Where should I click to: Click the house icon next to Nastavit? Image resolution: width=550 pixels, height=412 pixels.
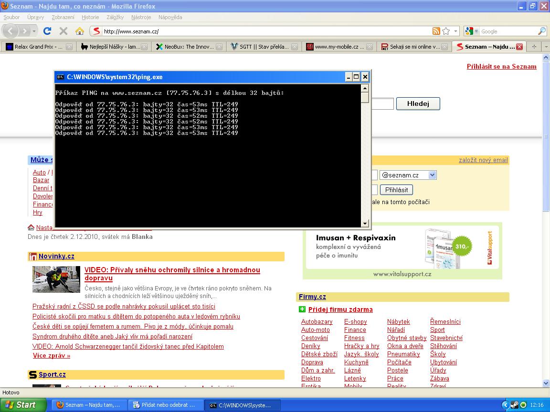(x=31, y=227)
